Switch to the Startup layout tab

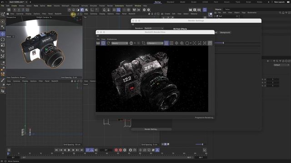point(158,2)
